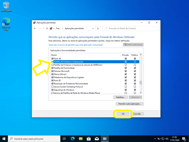189x142 pixels.
Task: Go up one level with up arrow
Action: (x=47, y=28)
